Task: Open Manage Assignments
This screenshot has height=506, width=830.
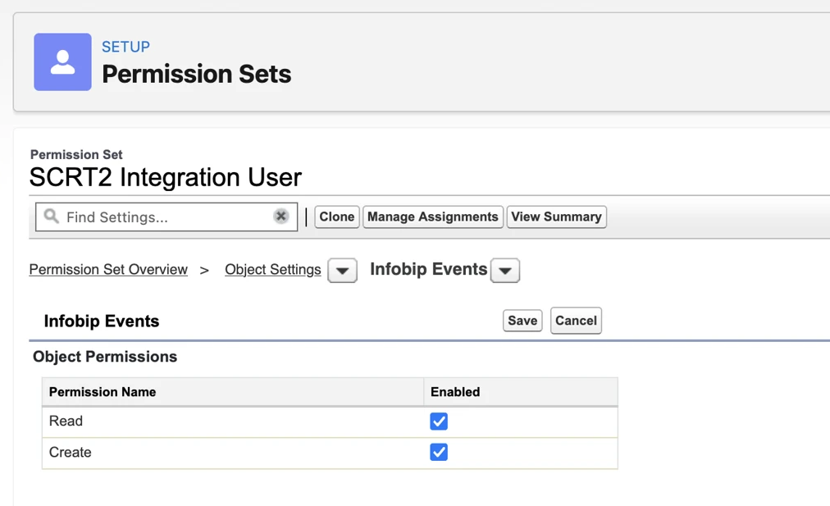Action: click(432, 217)
